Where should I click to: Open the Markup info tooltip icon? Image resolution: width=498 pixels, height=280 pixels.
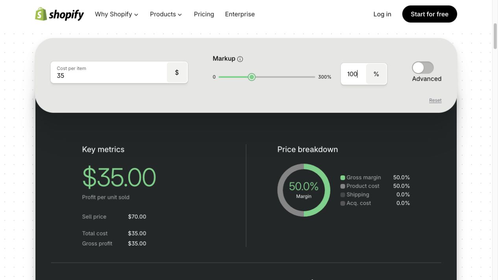[240, 59]
